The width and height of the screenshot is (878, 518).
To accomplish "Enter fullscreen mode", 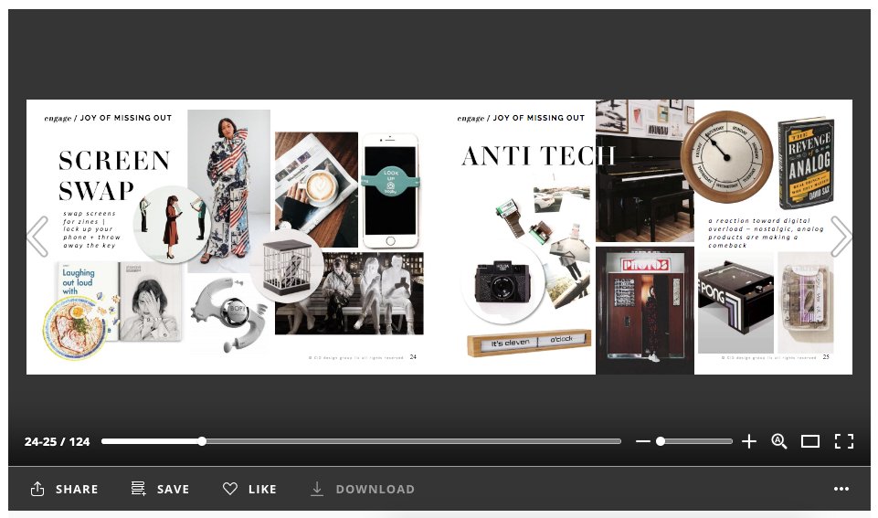I will tap(844, 441).
